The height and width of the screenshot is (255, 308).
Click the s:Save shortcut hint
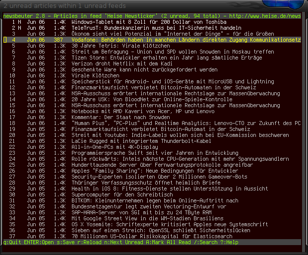coord(66,242)
